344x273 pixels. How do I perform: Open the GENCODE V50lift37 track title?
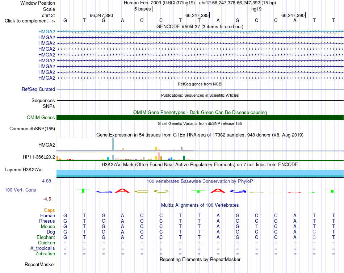pyautogui.click(x=200, y=26)
